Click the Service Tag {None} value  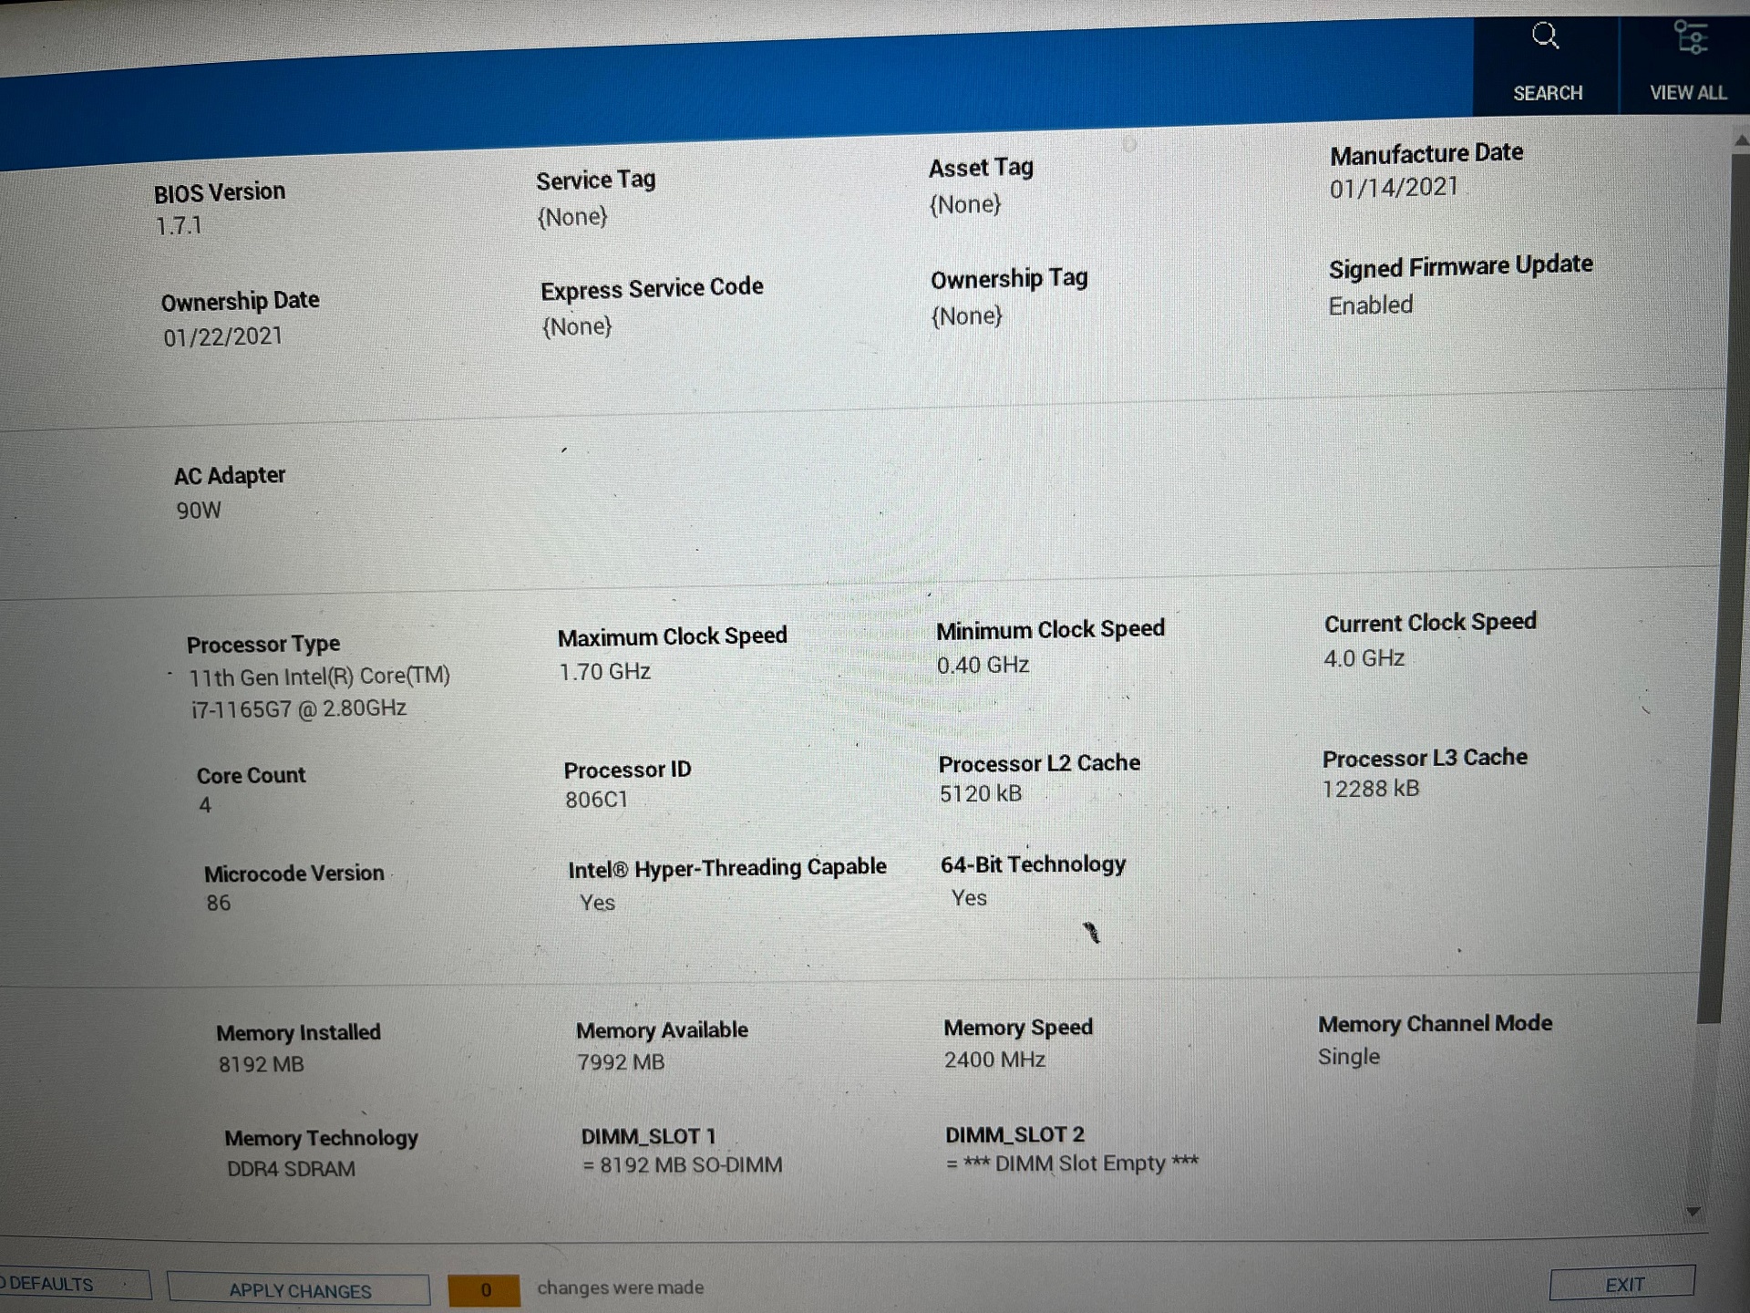(571, 217)
